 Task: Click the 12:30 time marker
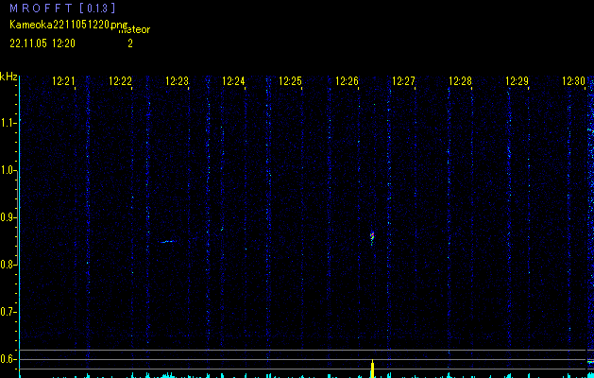[x=573, y=81]
